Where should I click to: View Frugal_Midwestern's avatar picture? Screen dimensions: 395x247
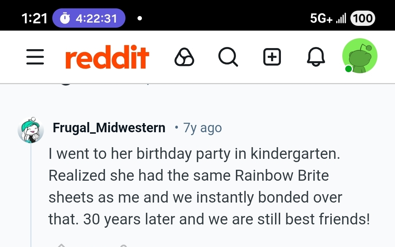click(31, 130)
